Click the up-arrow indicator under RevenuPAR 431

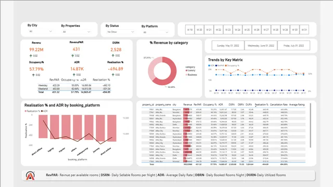click(73, 56)
